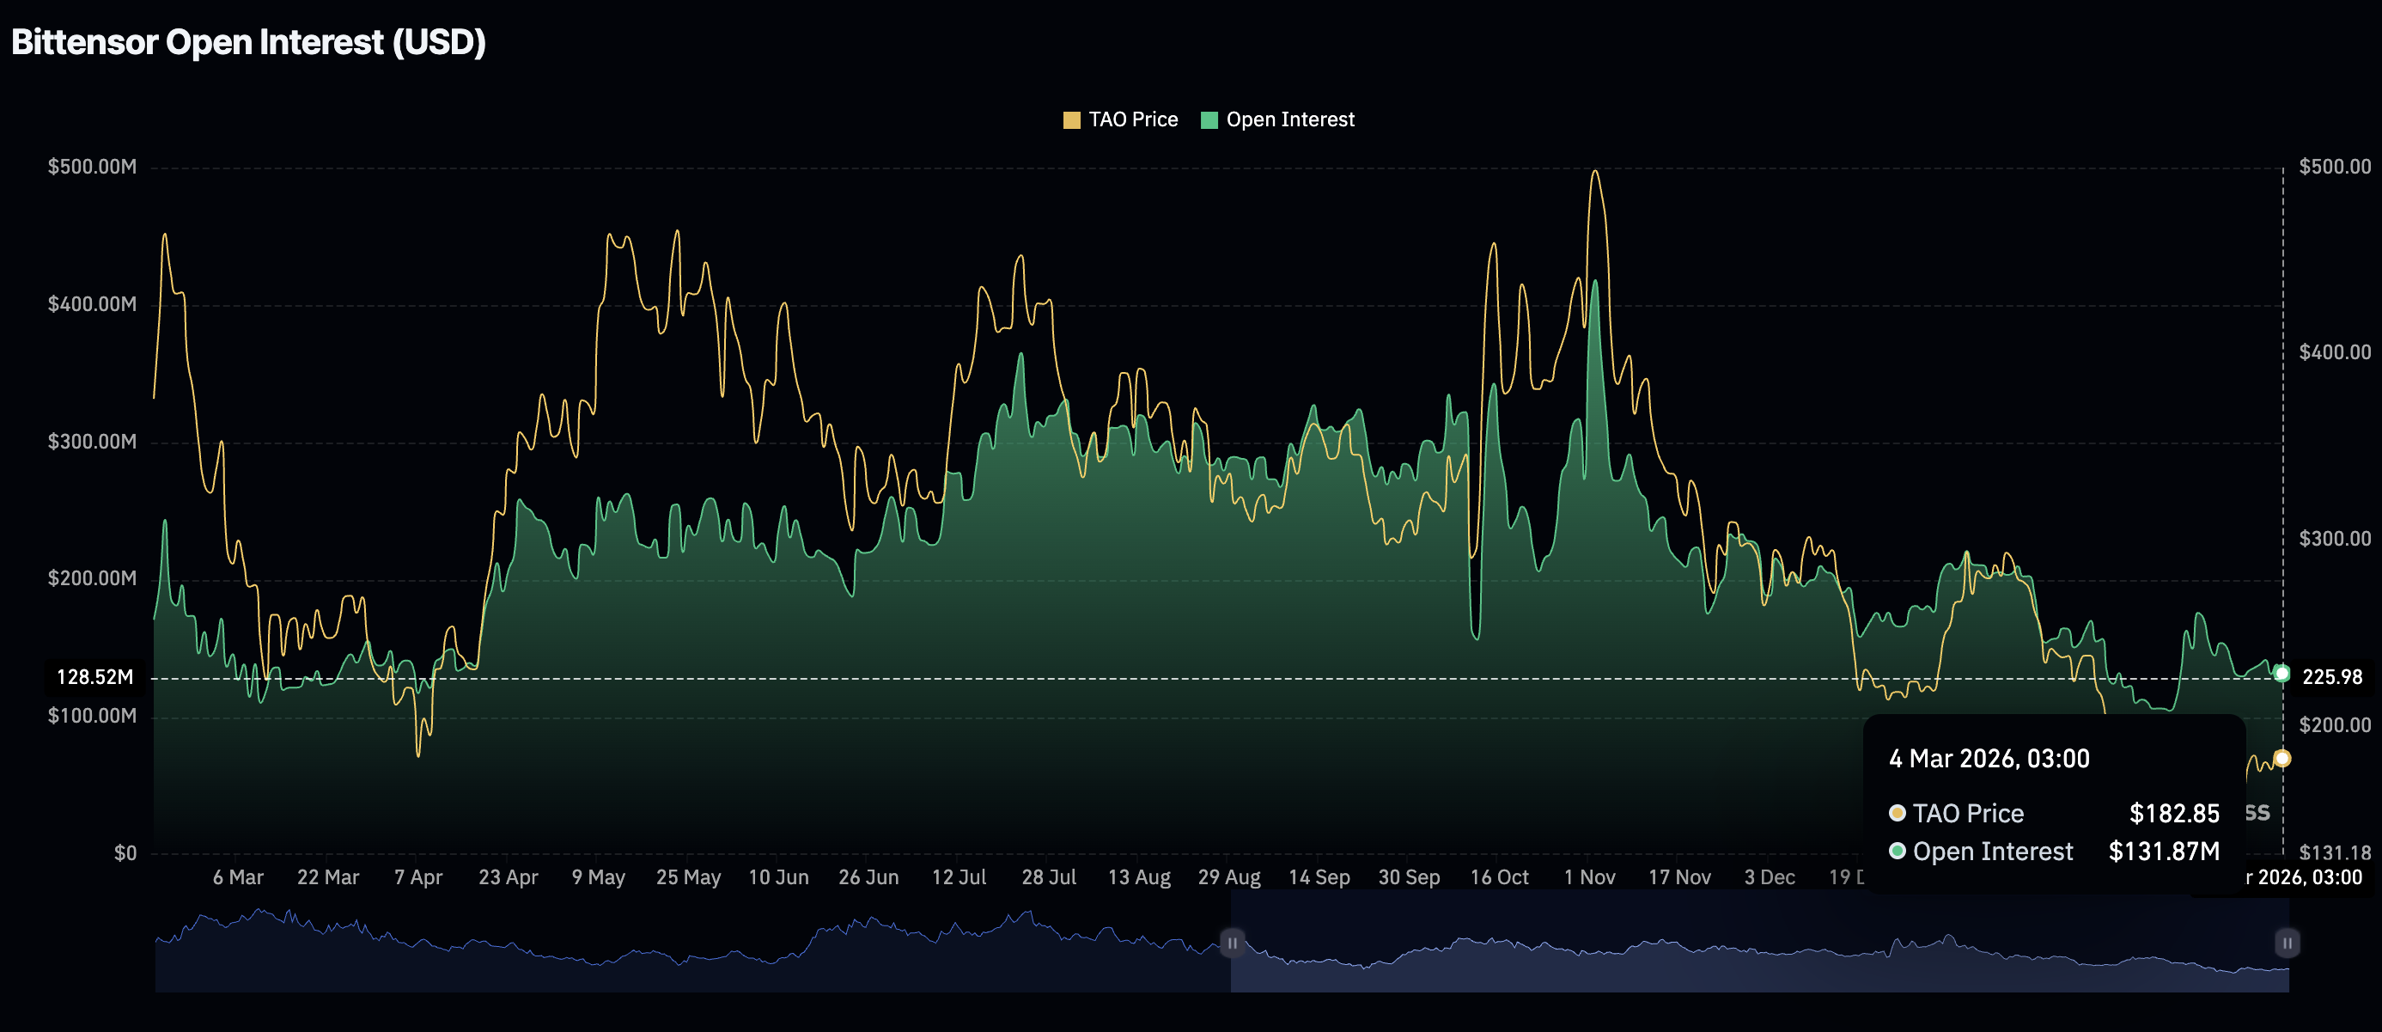Click the green Open Interest endpoint marker
The width and height of the screenshot is (2382, 1032).
(2282, 673)
